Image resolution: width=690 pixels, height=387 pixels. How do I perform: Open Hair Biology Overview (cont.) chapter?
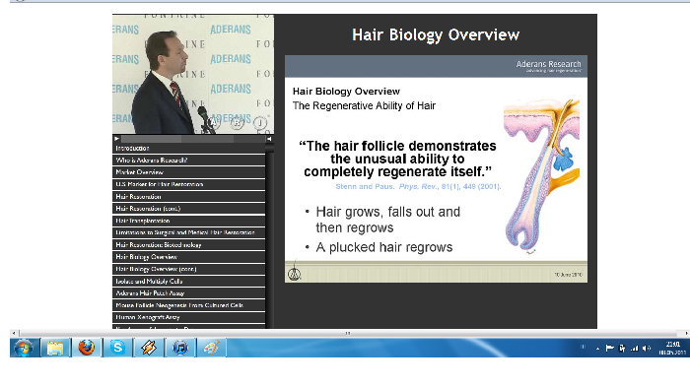[189, 269]
